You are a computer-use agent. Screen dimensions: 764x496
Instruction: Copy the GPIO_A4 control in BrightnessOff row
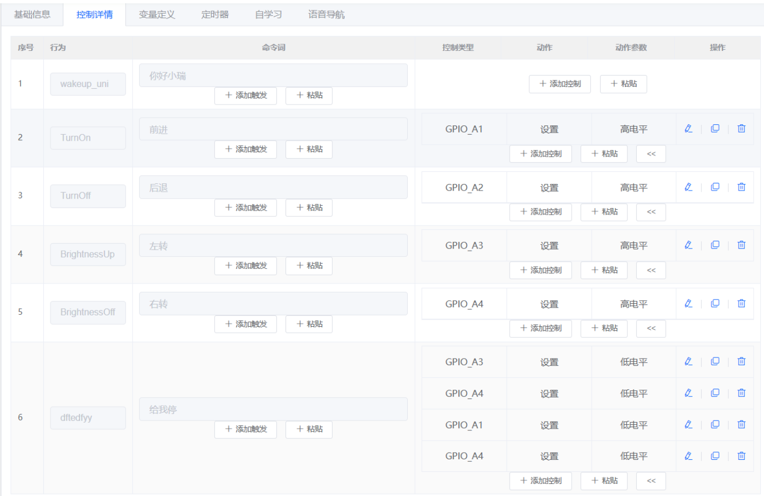point(715,304)
